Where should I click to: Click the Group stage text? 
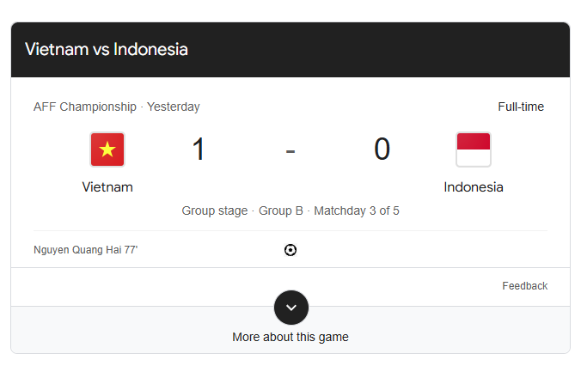[214, 210]
